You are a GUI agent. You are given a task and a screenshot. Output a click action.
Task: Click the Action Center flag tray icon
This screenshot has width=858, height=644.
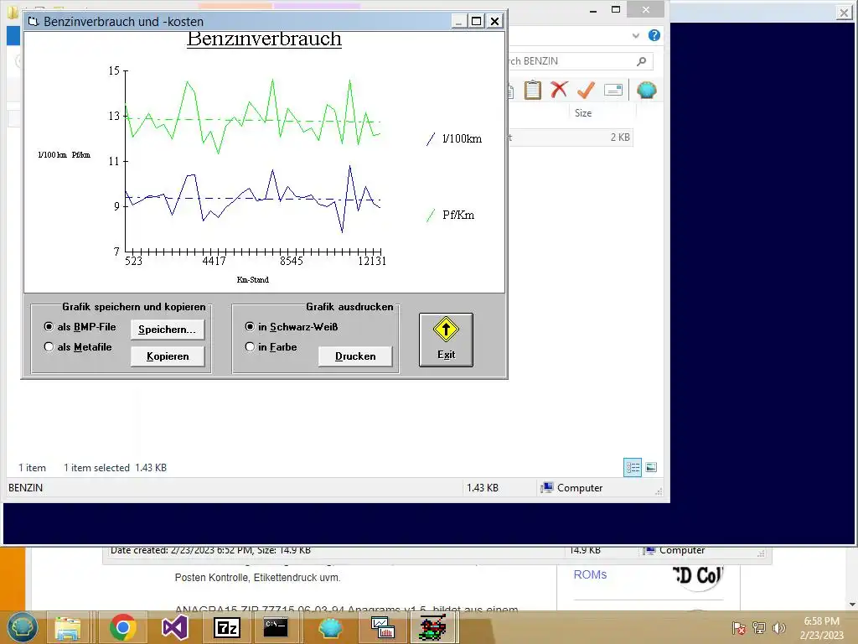pyautogui.click(x=739, y=627)
